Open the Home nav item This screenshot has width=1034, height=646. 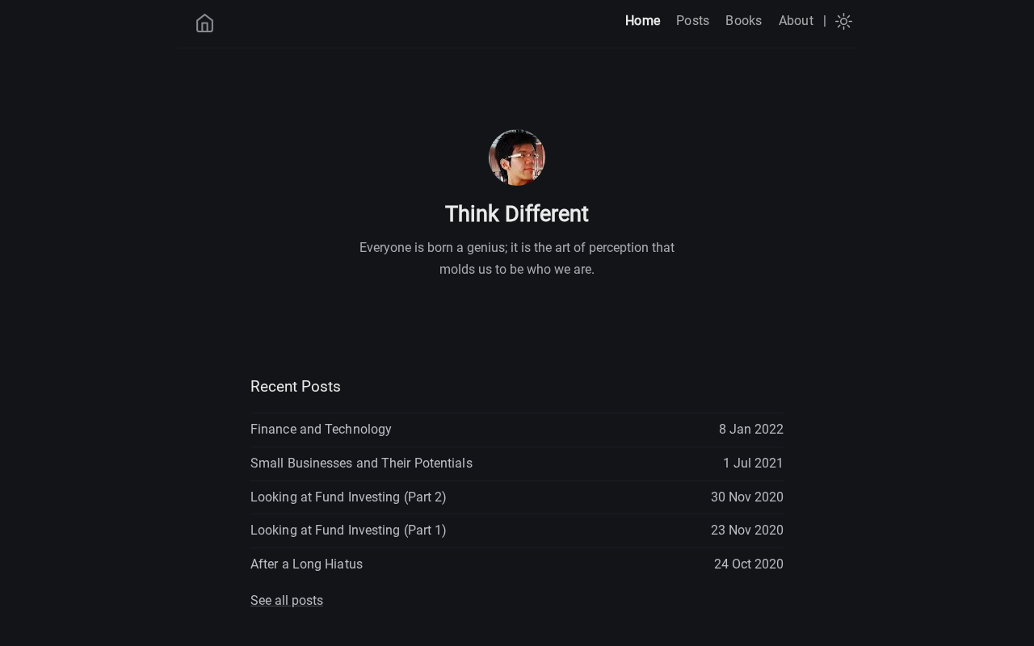(x=642, y=21)
